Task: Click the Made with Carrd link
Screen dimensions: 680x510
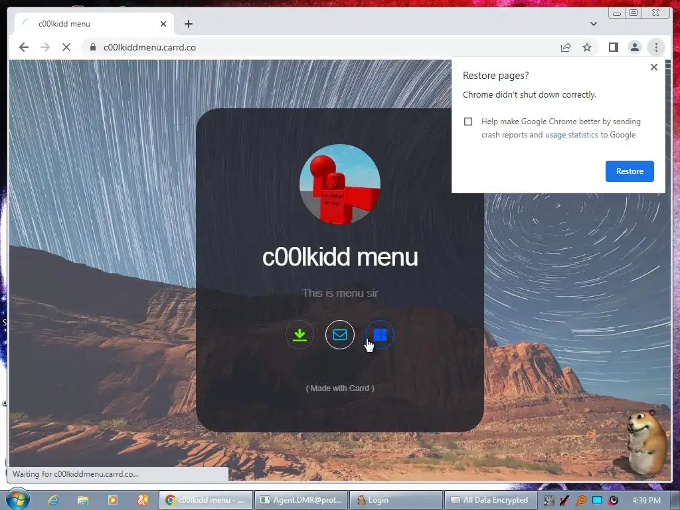Action: (340, 388)
